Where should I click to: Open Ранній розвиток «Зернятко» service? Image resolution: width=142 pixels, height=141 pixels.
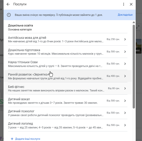pyautogui.click(x=68, y=76)
